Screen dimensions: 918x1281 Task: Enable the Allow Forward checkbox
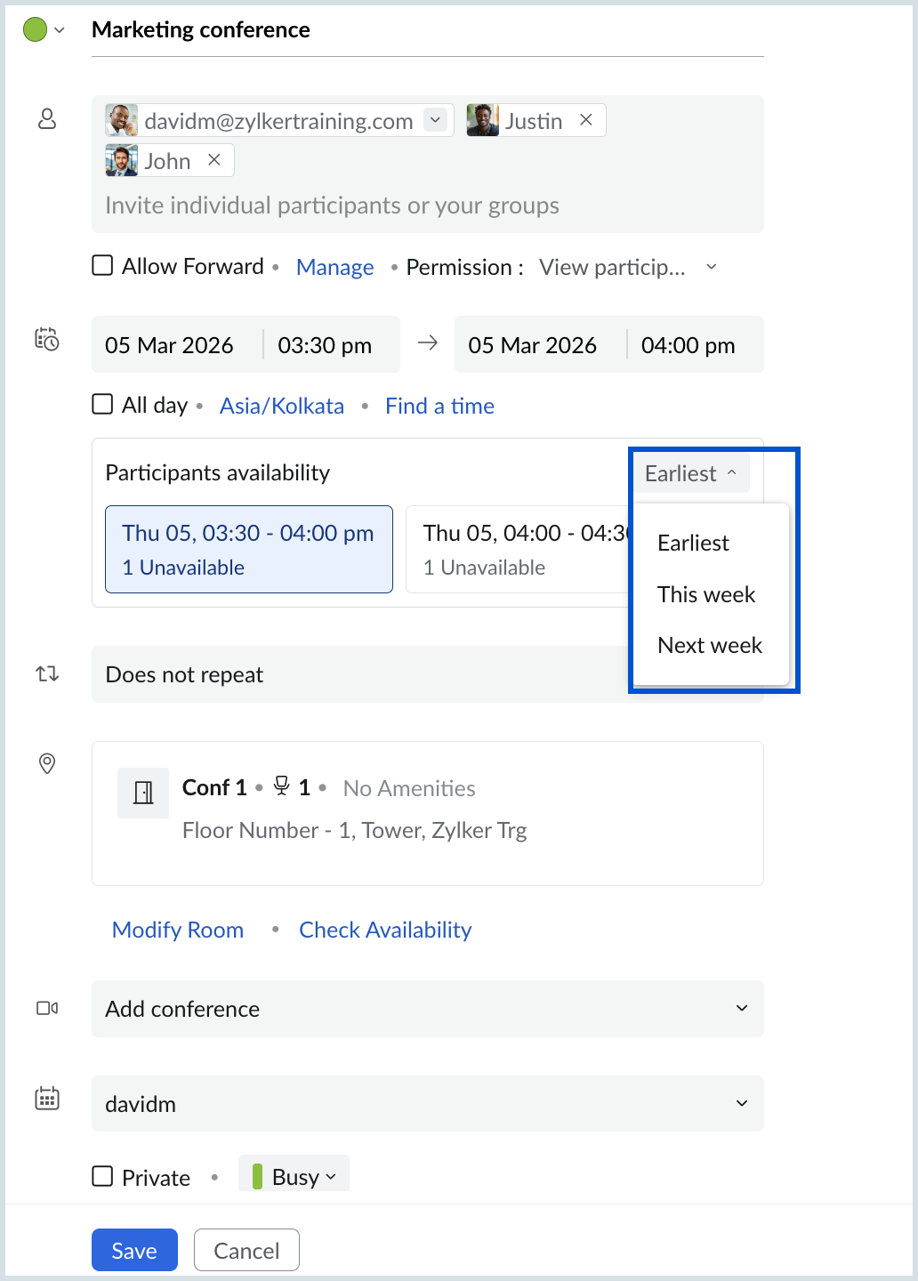[102, 265]
